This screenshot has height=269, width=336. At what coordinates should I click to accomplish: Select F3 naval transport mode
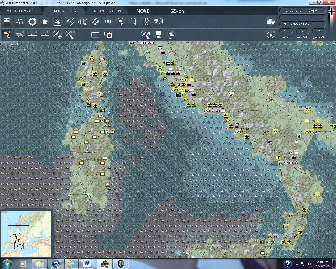pos(32,34)
